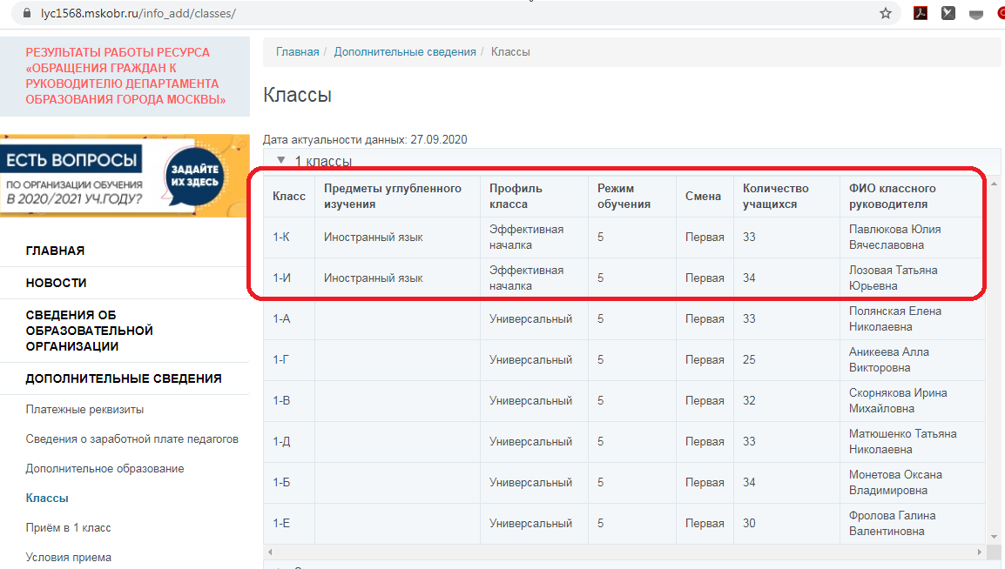Open the 'Главная' breadcrumb link
1005x569 pixels.
298,52
